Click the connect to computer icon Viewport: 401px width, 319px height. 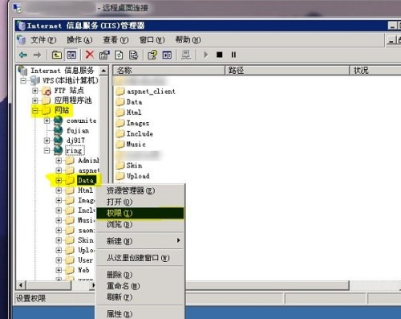click(186, 55)
